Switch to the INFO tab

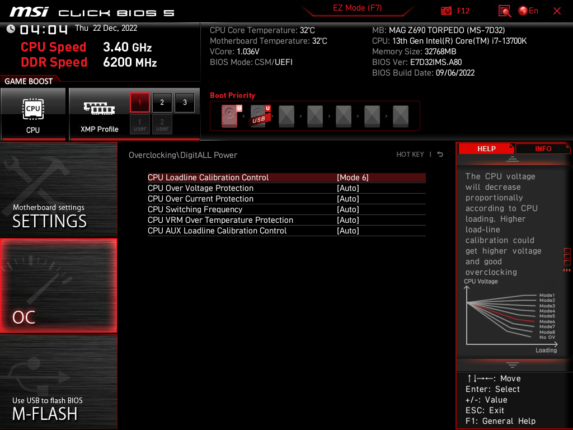(x=543, y=149)
